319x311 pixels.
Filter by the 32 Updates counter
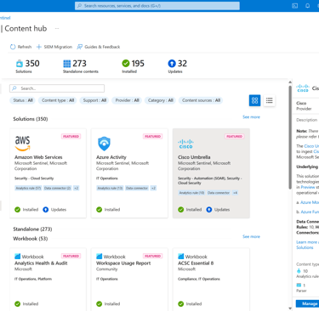coord(178,66)
